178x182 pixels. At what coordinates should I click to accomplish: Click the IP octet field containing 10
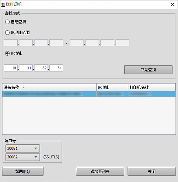[x=11, y=68]
